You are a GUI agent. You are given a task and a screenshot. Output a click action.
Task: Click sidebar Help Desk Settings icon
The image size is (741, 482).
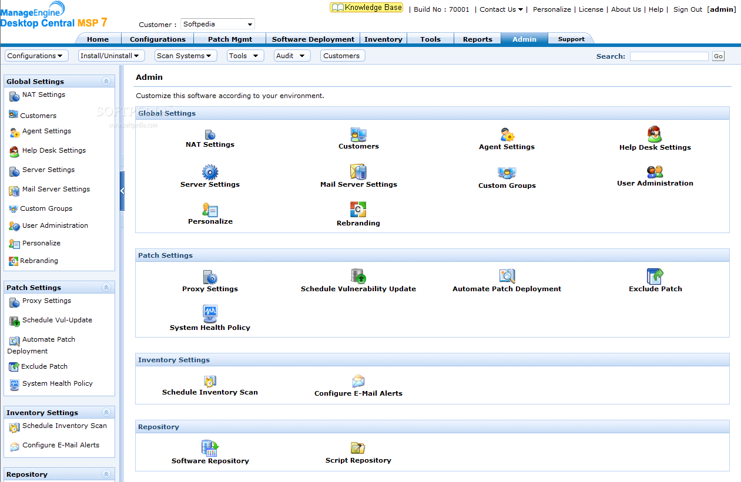(15, 151)
